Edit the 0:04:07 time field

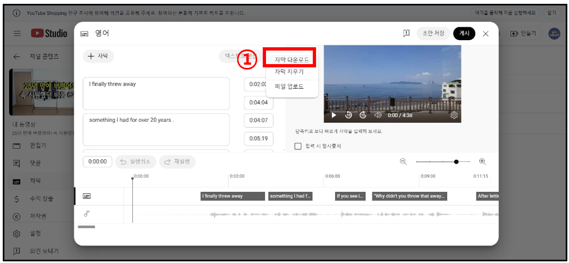pyautogui.click(x=258, y=120)
